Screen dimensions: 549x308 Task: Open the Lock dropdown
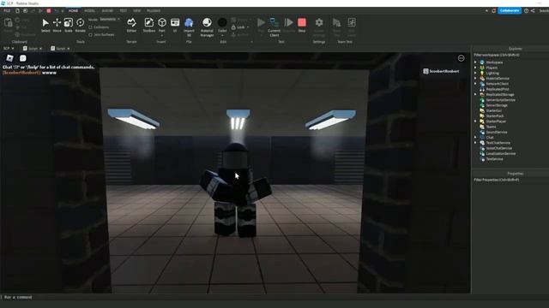[x=248, y=27]
